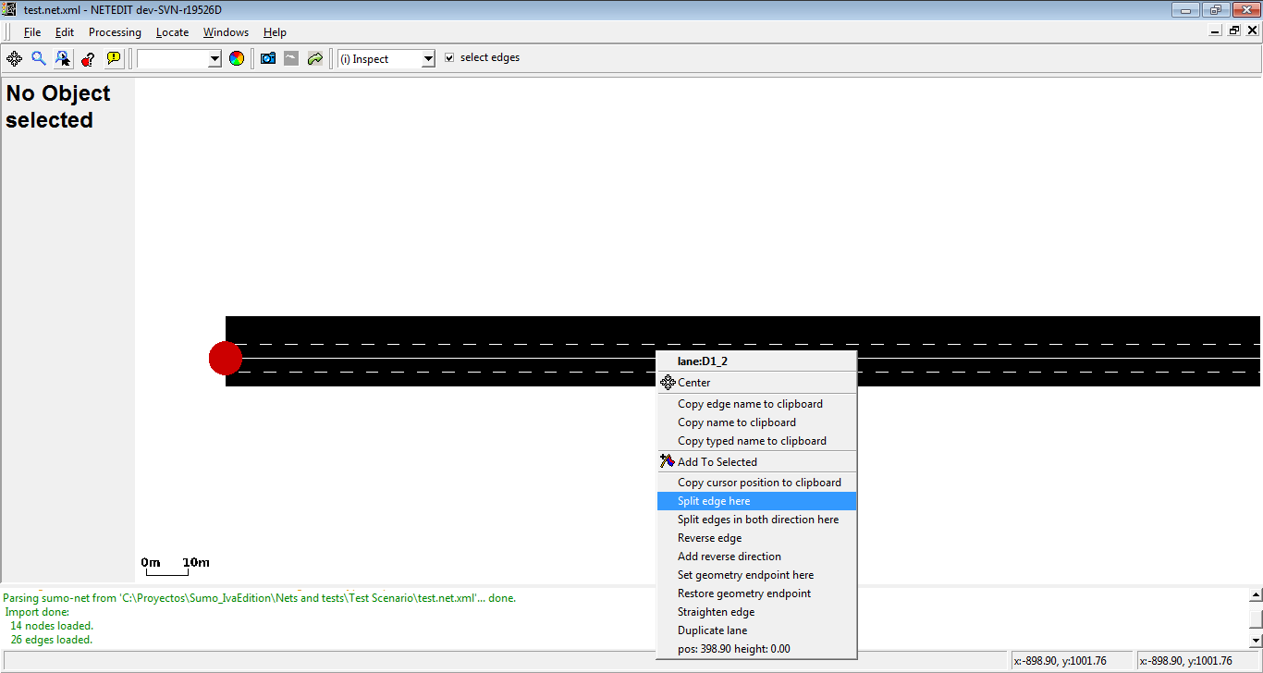Open the empty color scheme dropdown
The height and width of the screenshot is (673, 1263).
click(215, 59)
